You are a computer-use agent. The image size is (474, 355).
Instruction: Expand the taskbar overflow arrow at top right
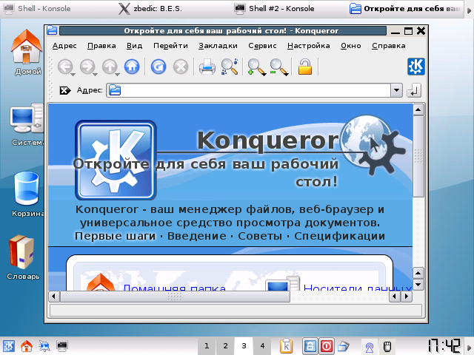coord(469,10)
